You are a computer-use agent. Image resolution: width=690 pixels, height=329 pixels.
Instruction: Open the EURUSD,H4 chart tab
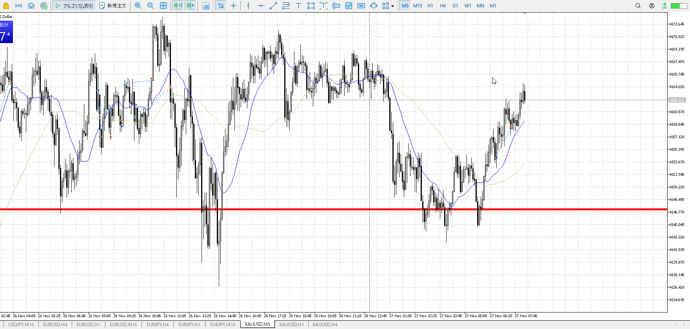click(x=55, y=324)
